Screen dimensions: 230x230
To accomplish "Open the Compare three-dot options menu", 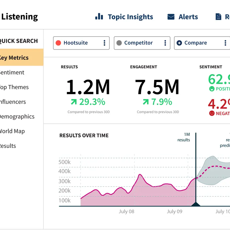I will 225,43.
